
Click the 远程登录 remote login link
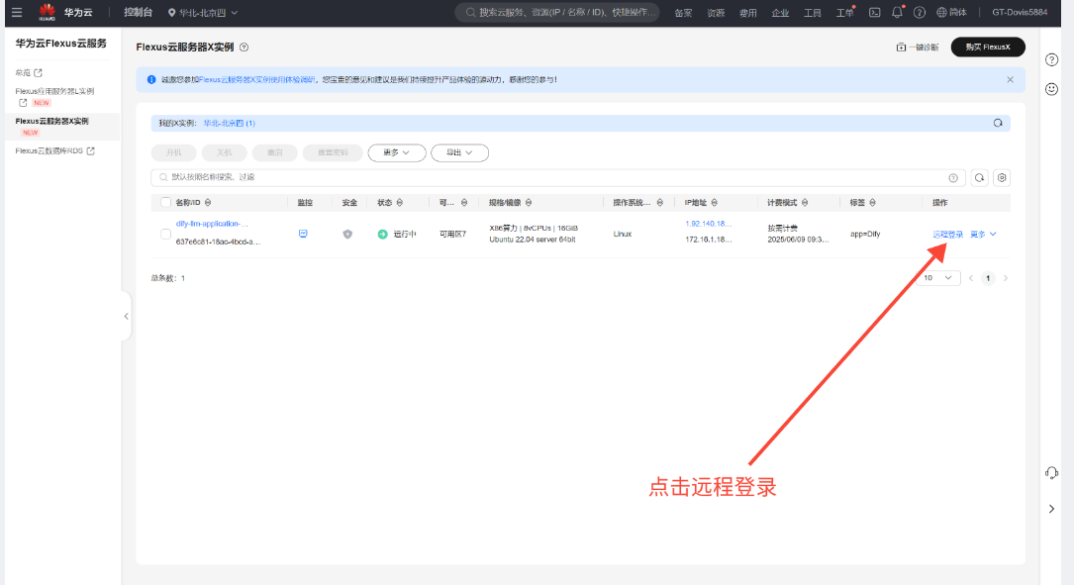click(947, 235)
